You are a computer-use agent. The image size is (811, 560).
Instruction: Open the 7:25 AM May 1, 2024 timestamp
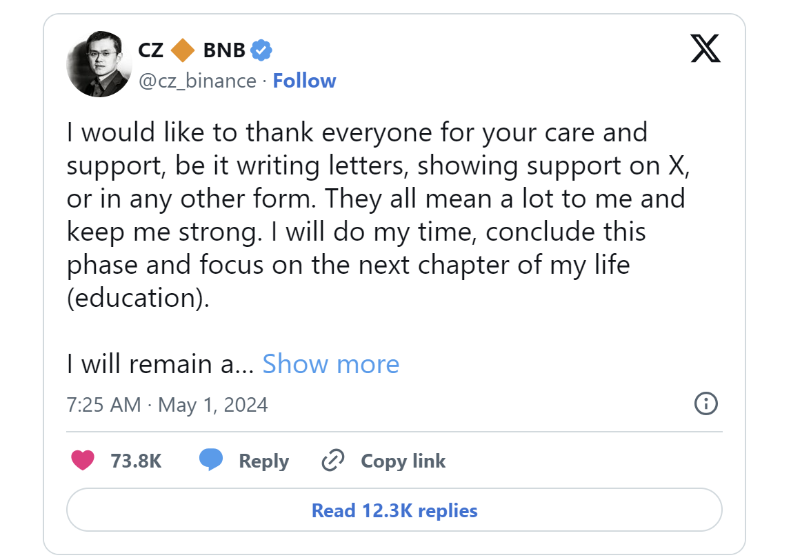coord(167,404)
